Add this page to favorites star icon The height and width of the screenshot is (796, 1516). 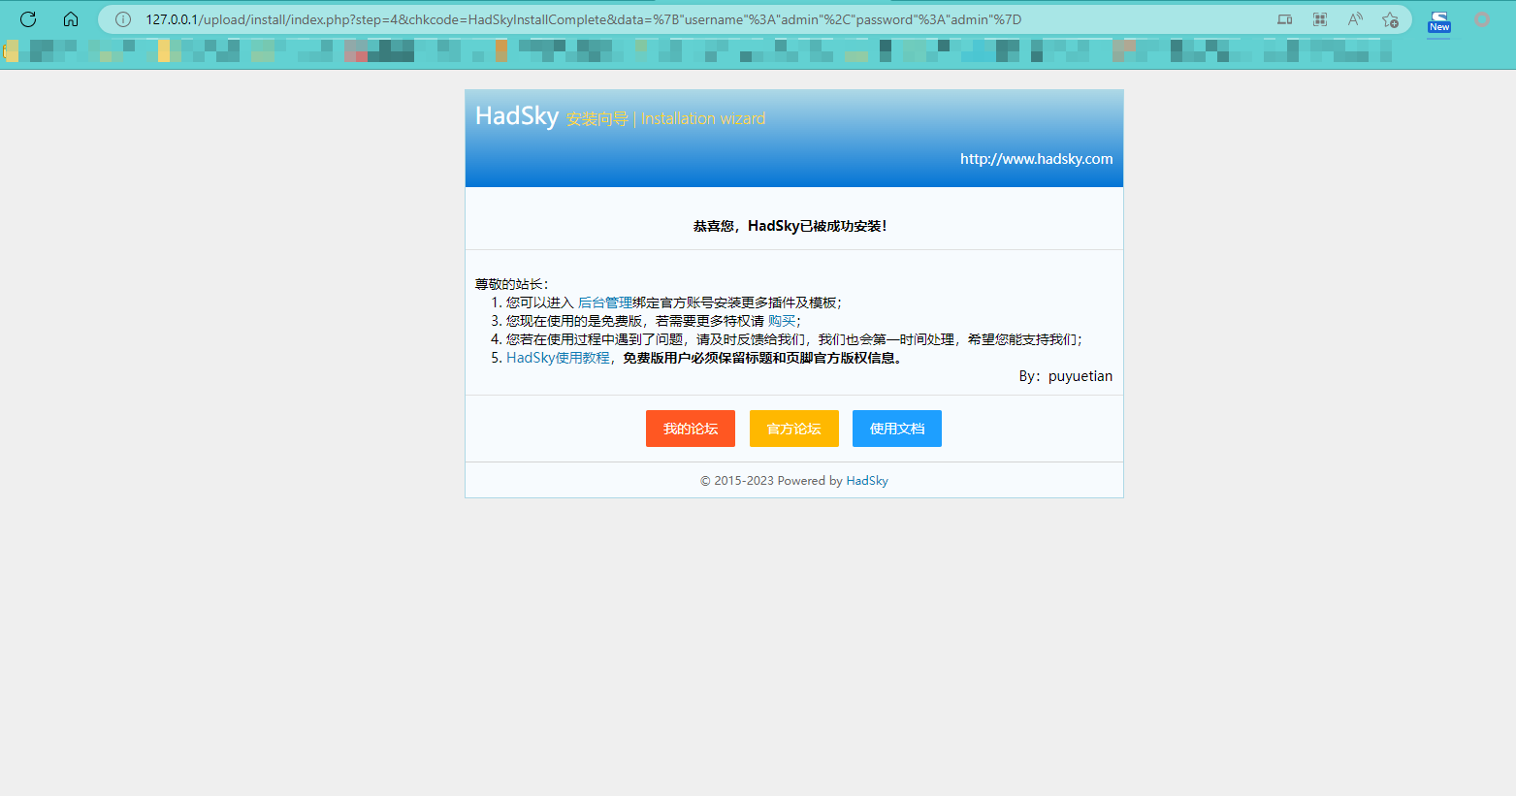[x=1390, y=19]
